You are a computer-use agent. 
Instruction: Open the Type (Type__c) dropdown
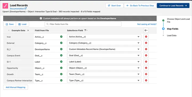click(104, 80)
